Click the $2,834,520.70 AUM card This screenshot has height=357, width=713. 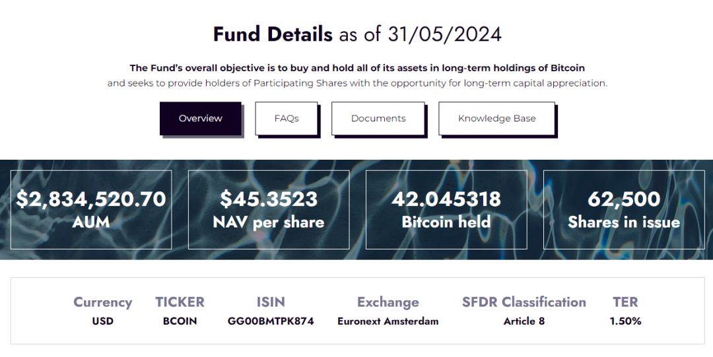click(x=91, y=210)
